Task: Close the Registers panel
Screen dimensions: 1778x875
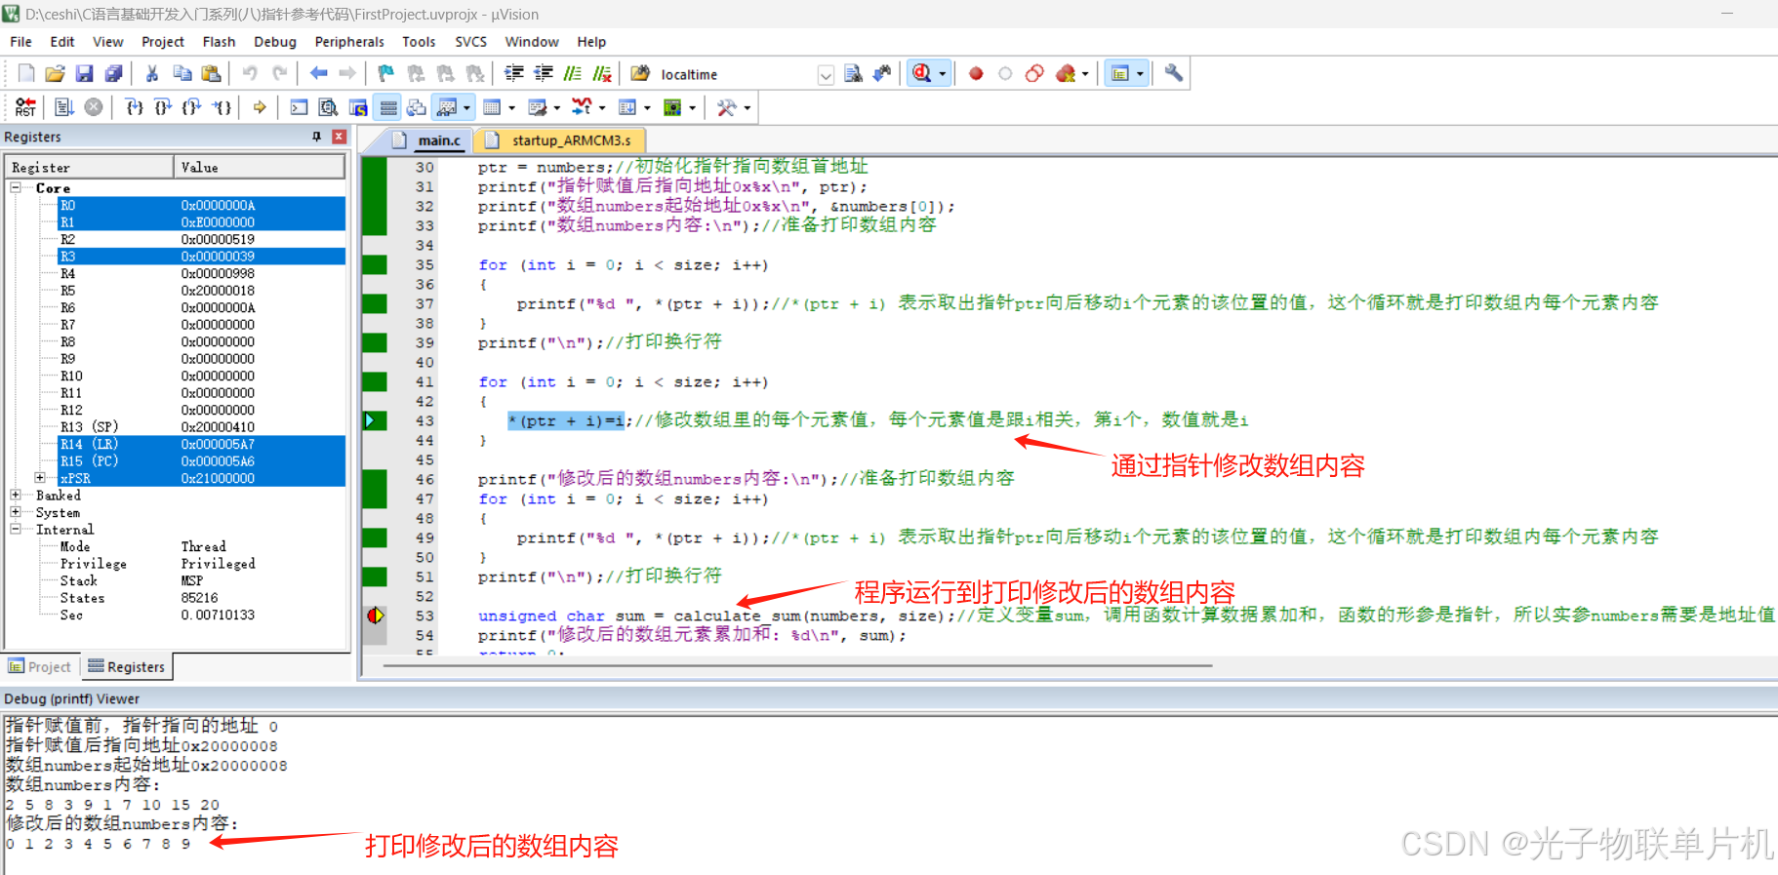Action: coord(339,137)
